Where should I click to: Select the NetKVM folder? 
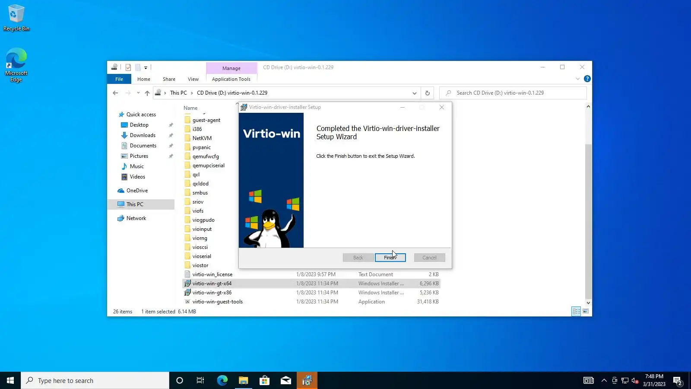click(x=202, y=138)
